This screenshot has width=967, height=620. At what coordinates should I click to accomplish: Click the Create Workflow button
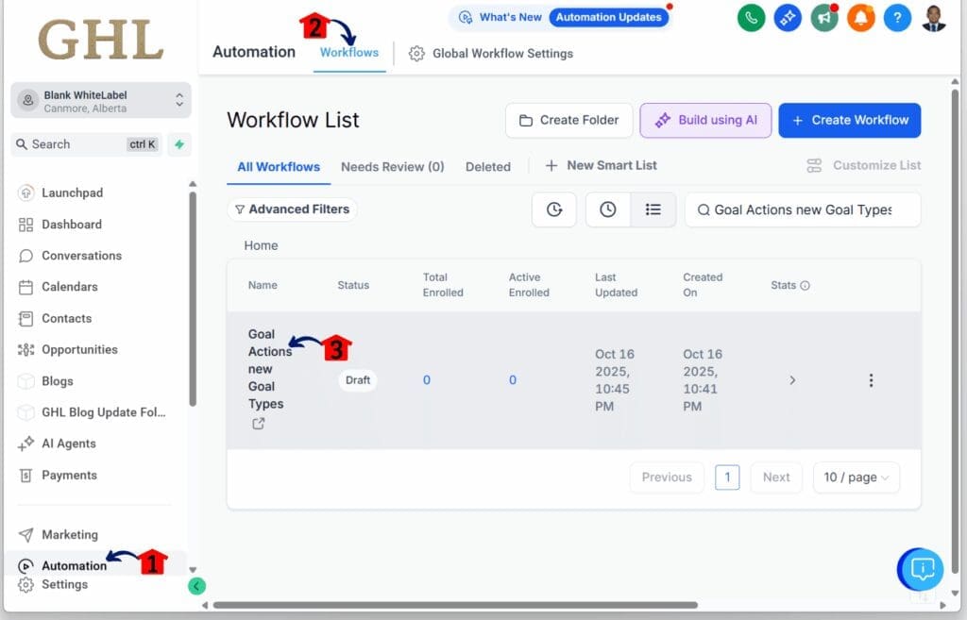click(x=849, y=120)
